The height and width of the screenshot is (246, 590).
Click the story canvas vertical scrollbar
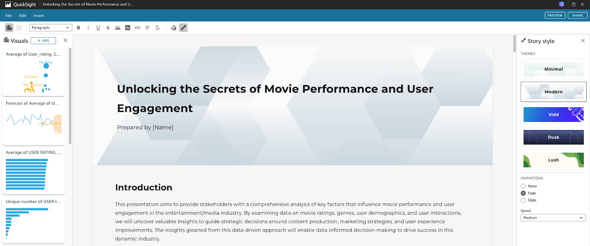[515, 44]
